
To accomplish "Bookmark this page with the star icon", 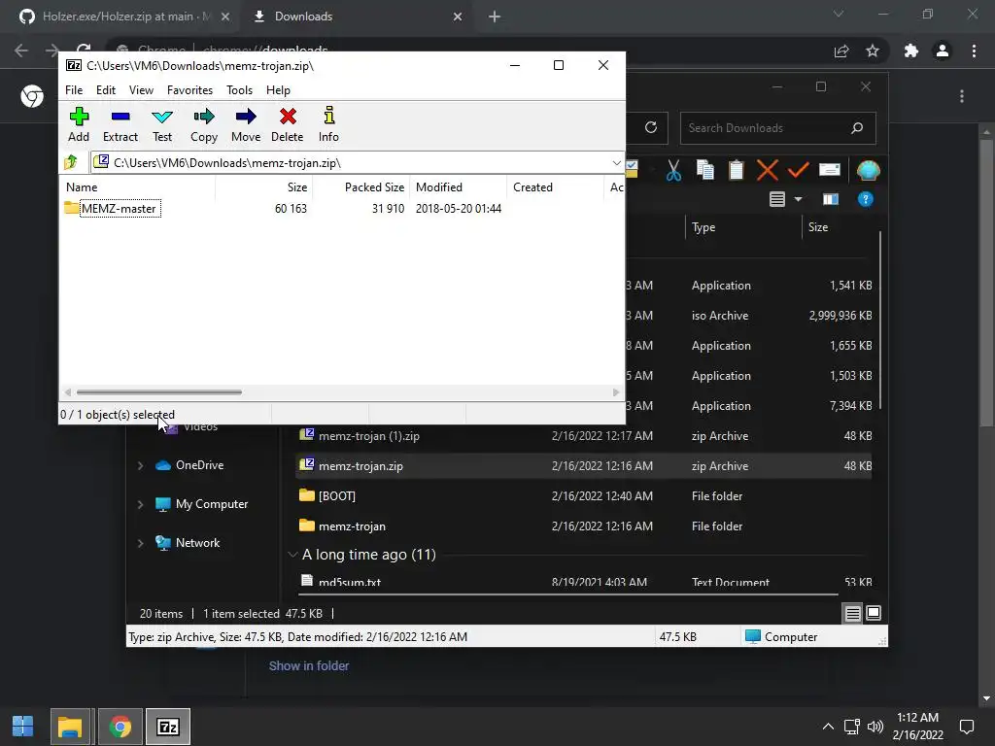I will tap(873, 51).
